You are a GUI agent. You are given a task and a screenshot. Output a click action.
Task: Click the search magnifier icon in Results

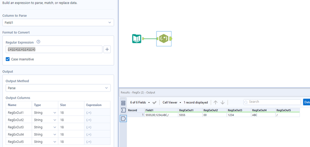(246, 102)
